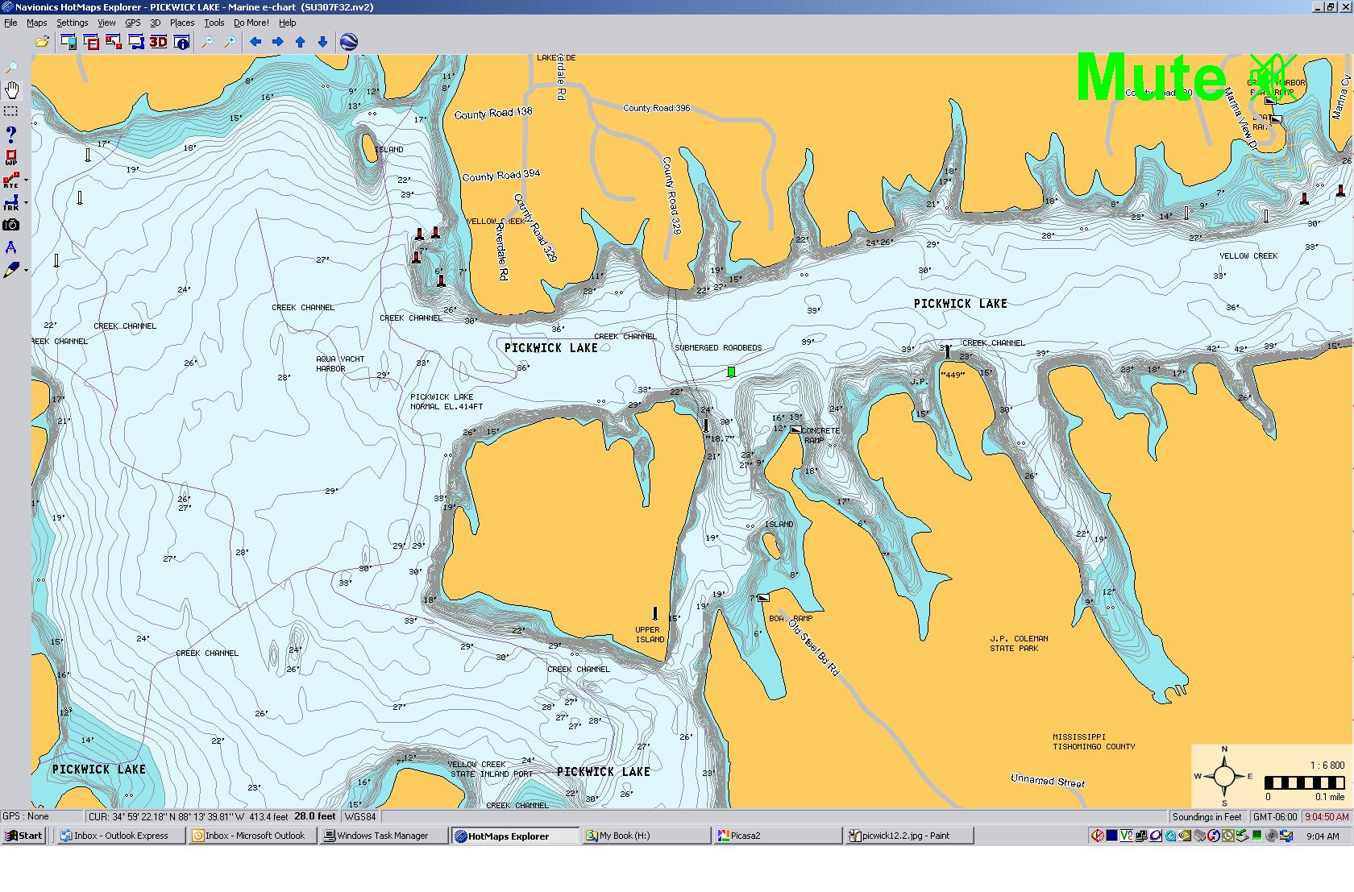Click the zoom out magnifier icon
The image size is (1354, 892).
207,42
